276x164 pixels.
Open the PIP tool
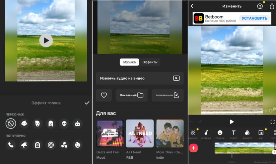pos(261,134)
